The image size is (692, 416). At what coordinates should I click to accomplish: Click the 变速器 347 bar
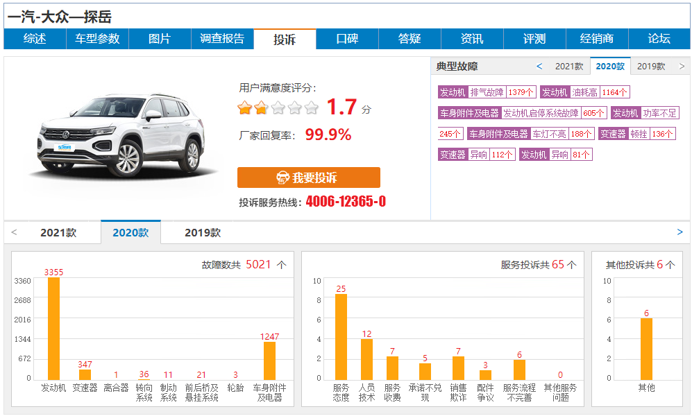click(85, 374)
